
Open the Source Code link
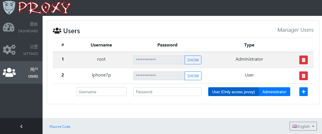point(60,127)
